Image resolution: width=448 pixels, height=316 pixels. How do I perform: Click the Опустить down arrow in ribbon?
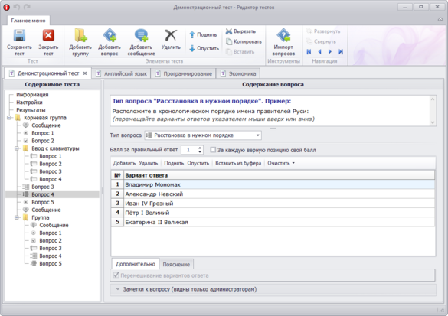(x=192, y=48)
